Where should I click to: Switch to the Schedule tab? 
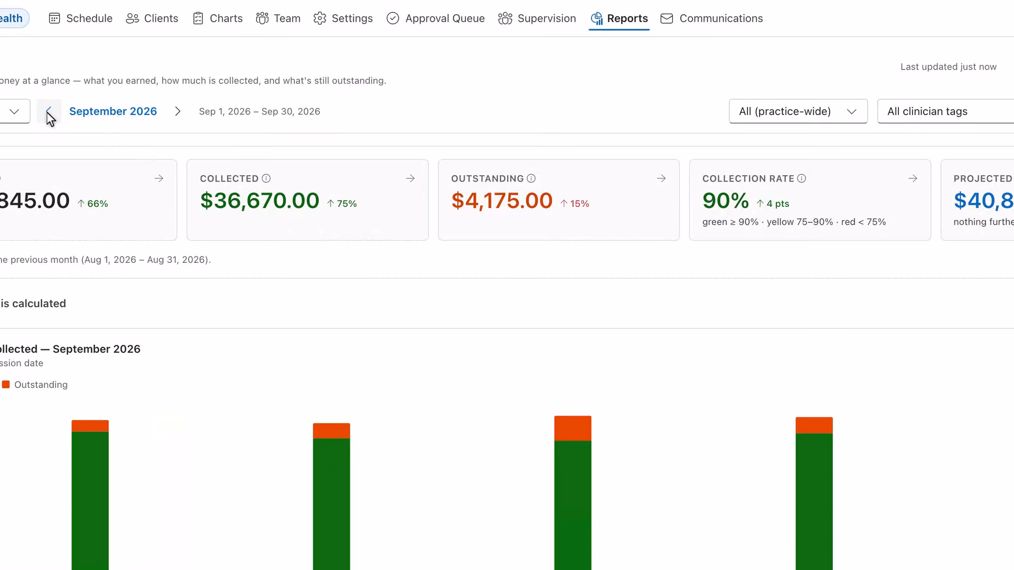click(80, 18)
